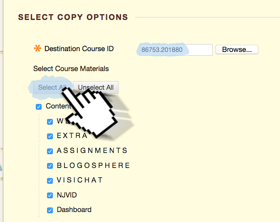This screenshot has height=222, width=280.
Task: Disable the Dashboard checkbox
Action: pyautogui.click(x=50, y=210)
